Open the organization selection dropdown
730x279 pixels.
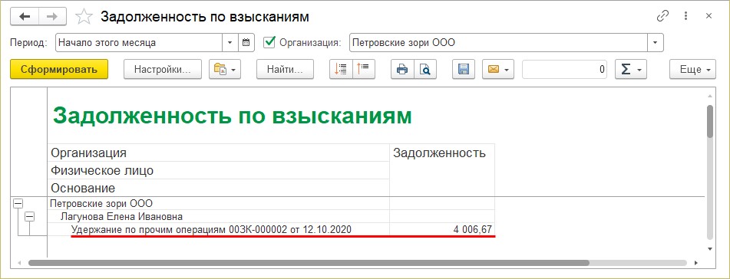(x=656, y=43)
